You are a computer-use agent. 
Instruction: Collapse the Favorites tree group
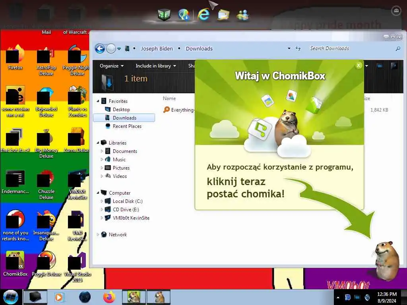pos(98,101)
